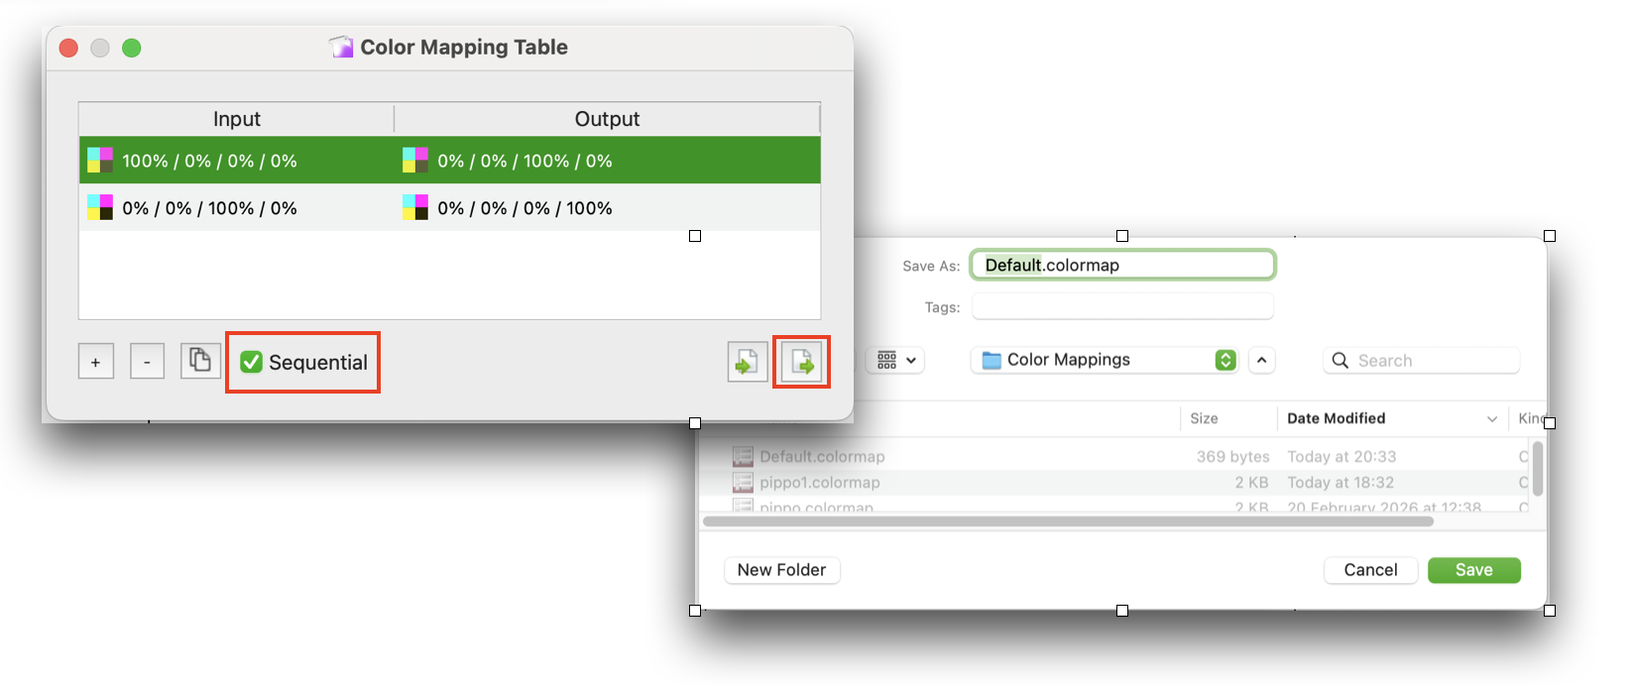Click the Save As filename field

tap(1122, 266)
